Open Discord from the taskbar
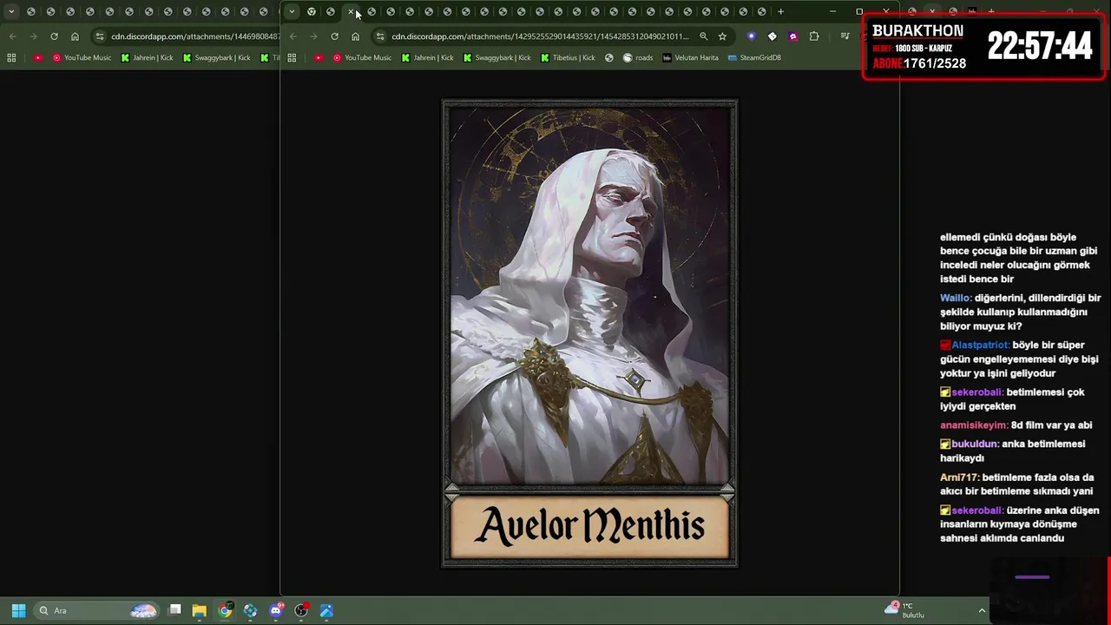1111x625 pixels. pyautogui.click(x=276, y=610)
